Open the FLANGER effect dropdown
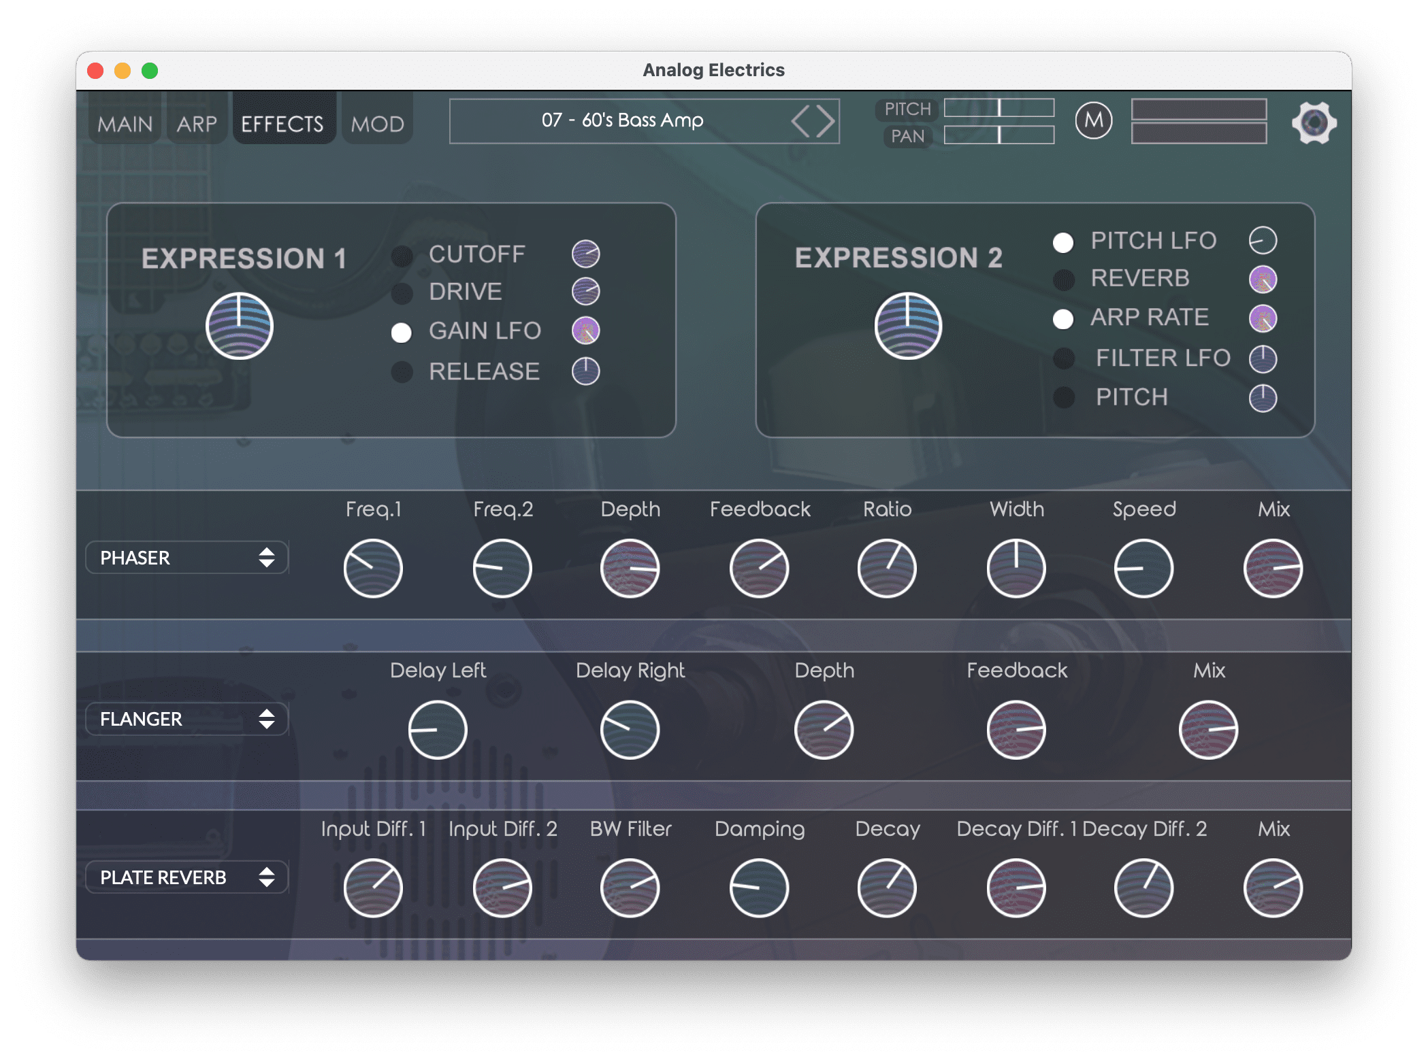The height and width of the screenshot is (1061, 1428). pos(186,719)
